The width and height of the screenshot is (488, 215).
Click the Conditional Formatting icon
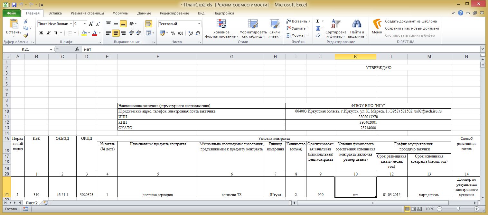pos(221,24)
